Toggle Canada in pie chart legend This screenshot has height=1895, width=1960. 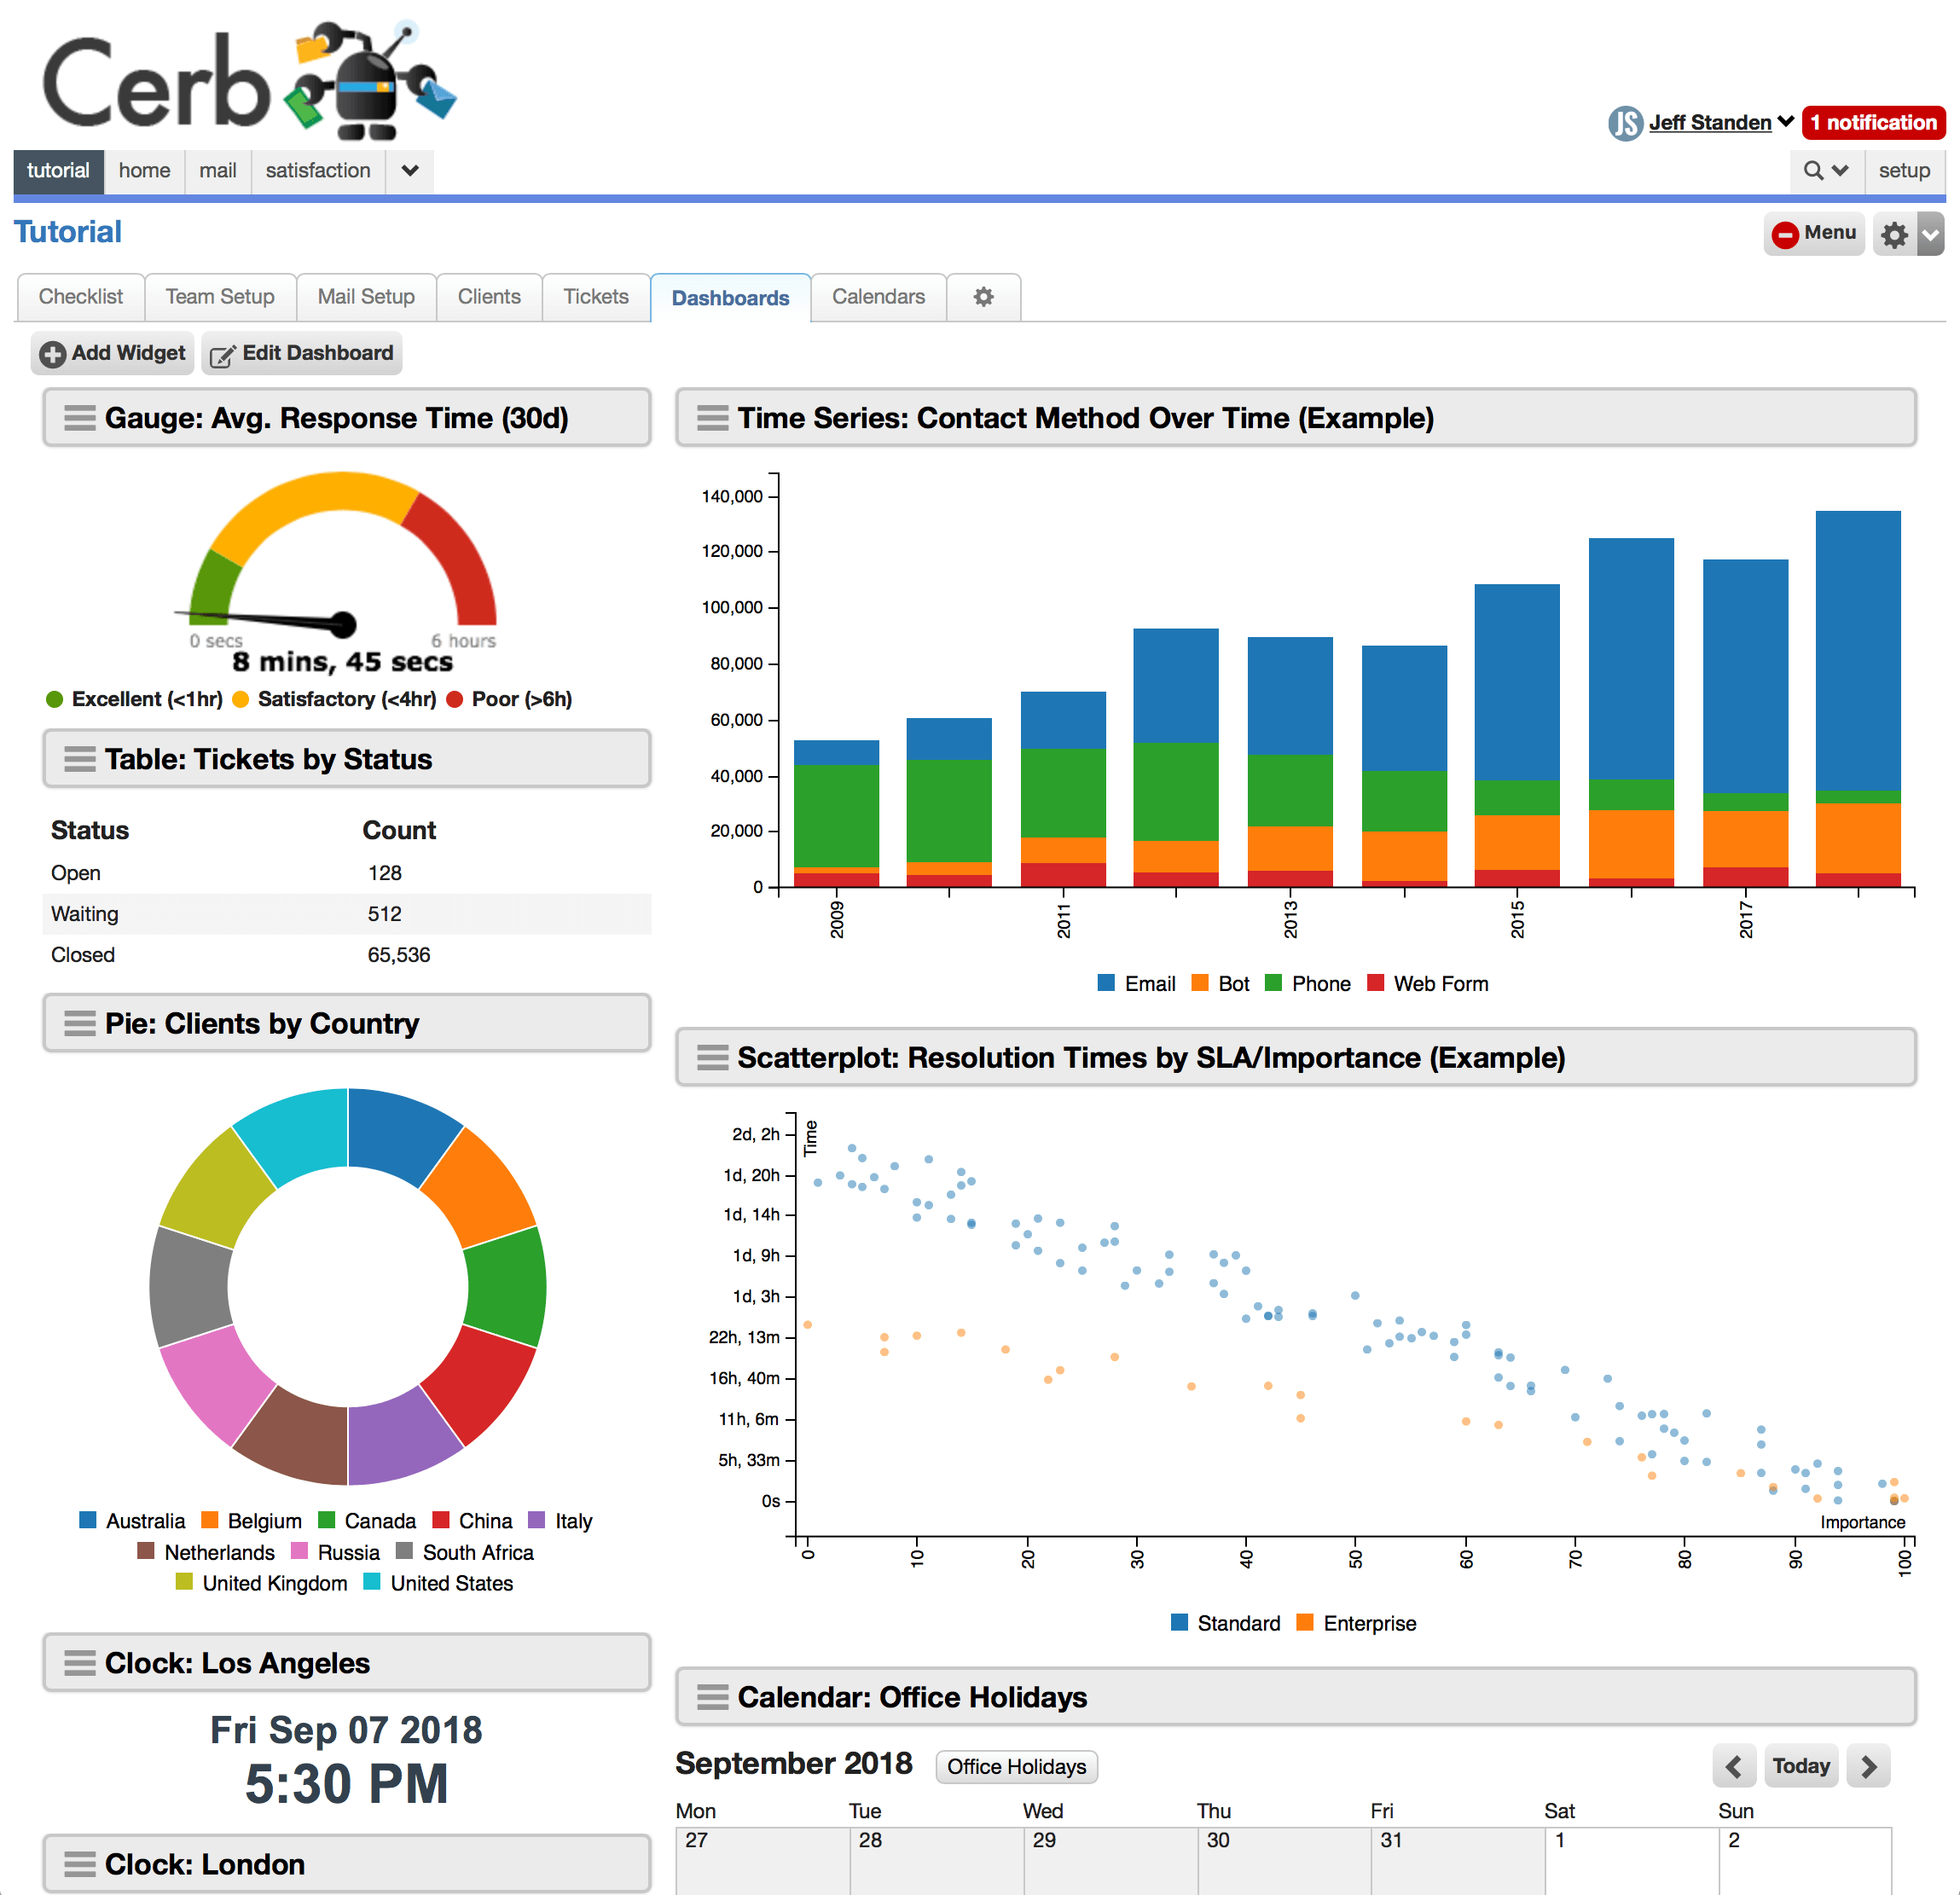(366, 1521)
